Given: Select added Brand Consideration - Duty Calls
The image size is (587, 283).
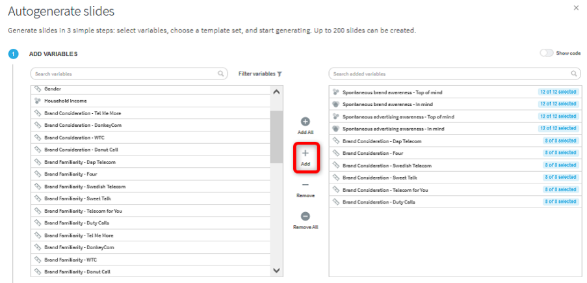Looking at the screenshot, I should [455, 202].
